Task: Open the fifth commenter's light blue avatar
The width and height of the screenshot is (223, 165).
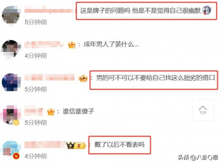Action: point(11,149)
